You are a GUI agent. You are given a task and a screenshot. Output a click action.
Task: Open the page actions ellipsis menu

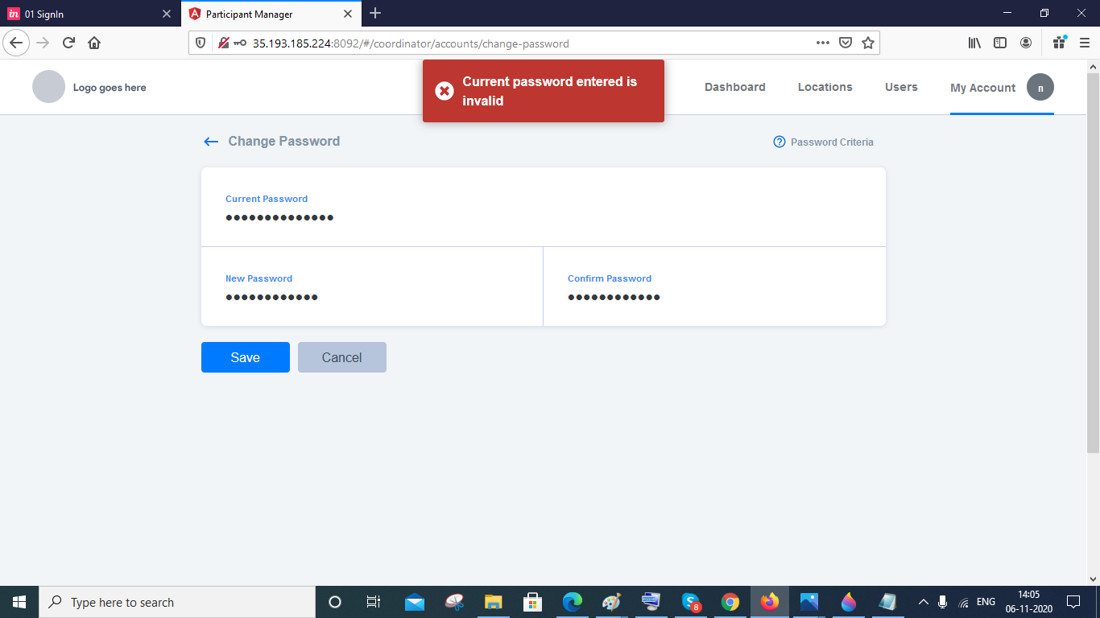pos(823,43)
